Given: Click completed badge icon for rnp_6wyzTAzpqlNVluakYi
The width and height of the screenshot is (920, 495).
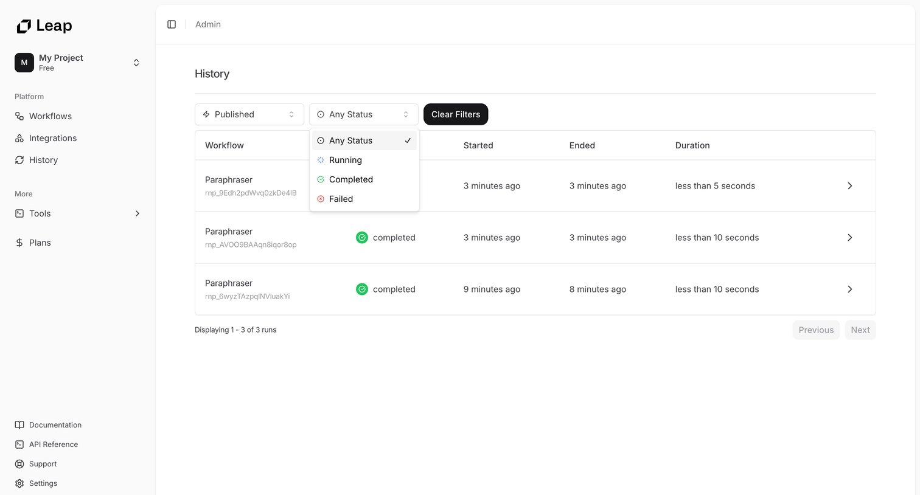Looking at the screenshot, I should click(362, 289).
